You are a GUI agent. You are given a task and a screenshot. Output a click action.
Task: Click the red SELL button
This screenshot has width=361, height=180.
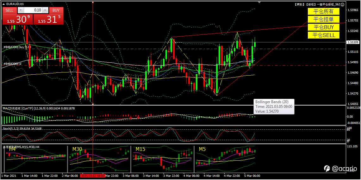(9, 10)
